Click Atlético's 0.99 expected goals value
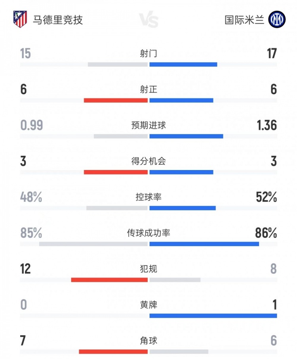This screenshot has height=359, width=297. point(31,126)
